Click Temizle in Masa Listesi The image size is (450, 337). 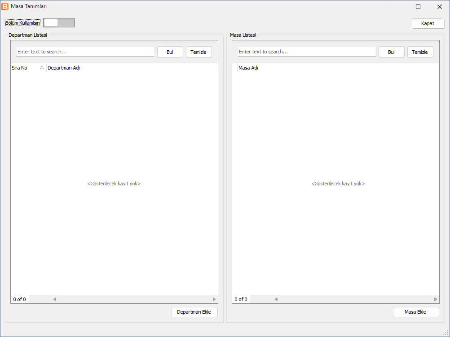pos(420,52)
